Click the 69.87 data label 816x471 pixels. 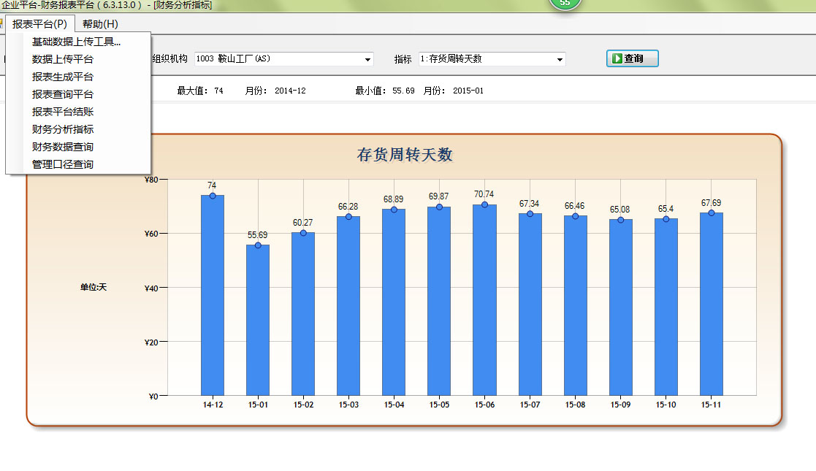pyautogui.click(x=439, y=196)
